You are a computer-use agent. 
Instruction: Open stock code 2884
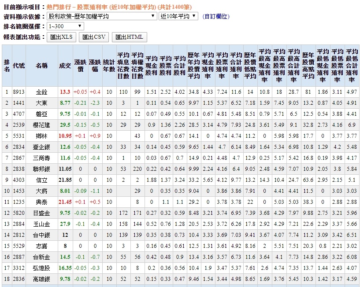click(x=19, y=224)
